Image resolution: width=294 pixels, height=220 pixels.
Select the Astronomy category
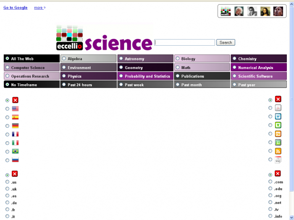click(145, 59)
